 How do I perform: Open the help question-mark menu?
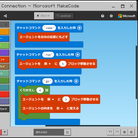pyautogui.click(x=102, y=16)
